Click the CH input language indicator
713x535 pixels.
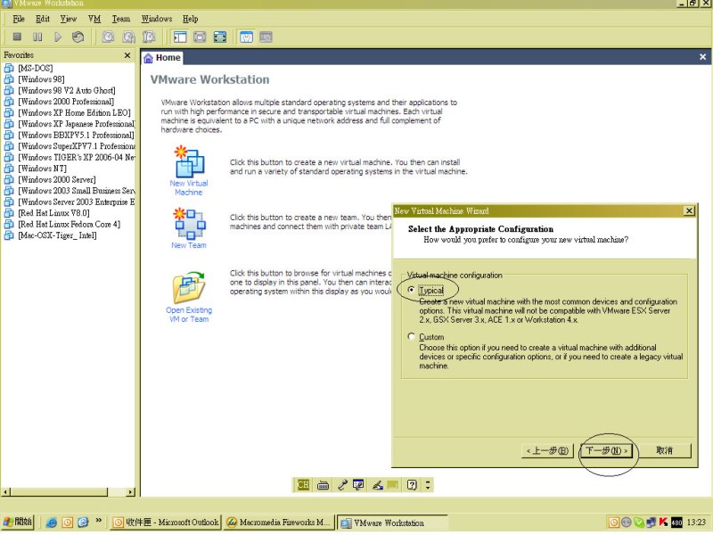tap(303, 485)
